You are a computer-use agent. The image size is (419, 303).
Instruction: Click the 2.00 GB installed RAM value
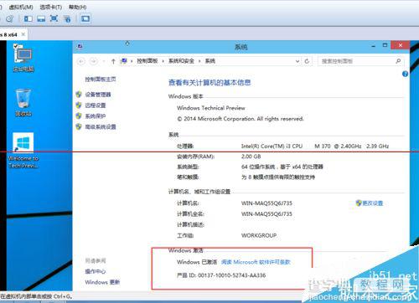[251, 157]
